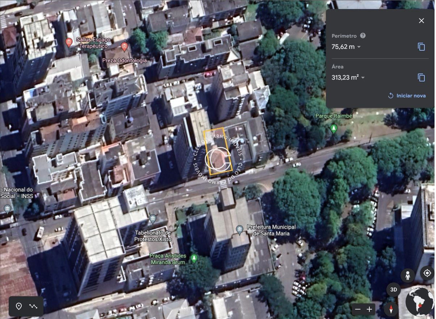Close the measurement panel

coord(421,21)
